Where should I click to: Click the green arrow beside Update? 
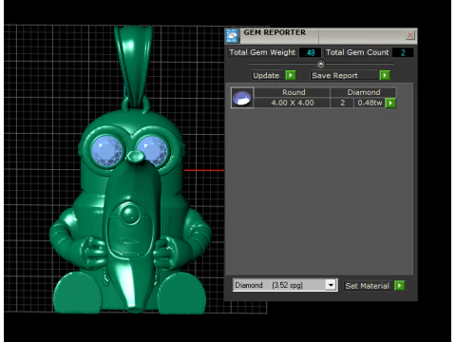click(291, 75)
